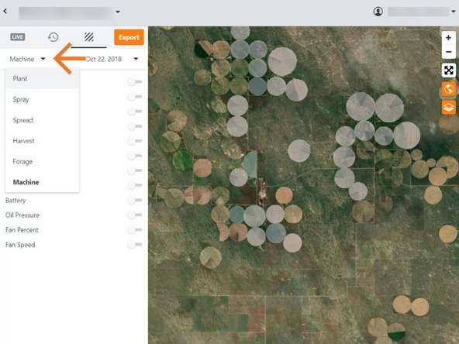Click the orange globe basemap icon
Viewport: 459px width, 344px height.
[448, 88]
